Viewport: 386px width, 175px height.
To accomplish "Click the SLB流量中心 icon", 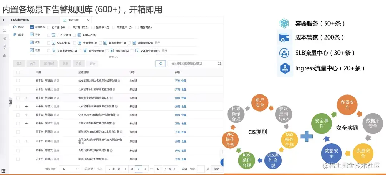I will 285,53.
